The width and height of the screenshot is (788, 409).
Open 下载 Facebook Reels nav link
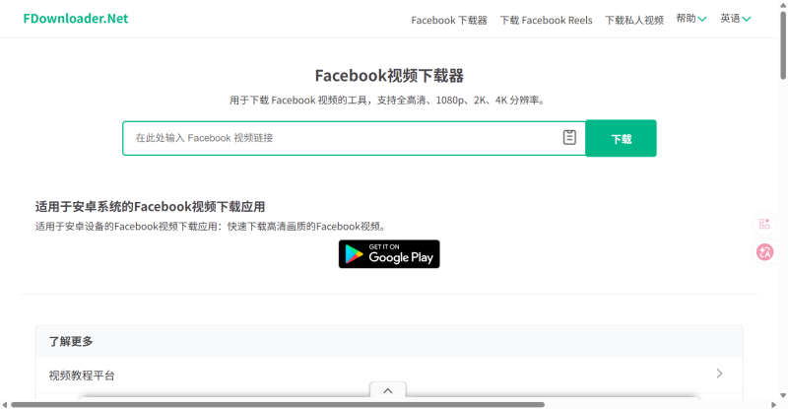pyautogui.click(x=546, y=20)
